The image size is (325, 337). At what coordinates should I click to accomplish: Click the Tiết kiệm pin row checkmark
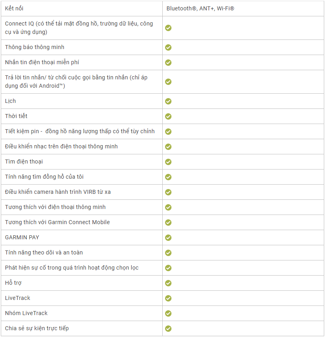[x=168, y=132]
